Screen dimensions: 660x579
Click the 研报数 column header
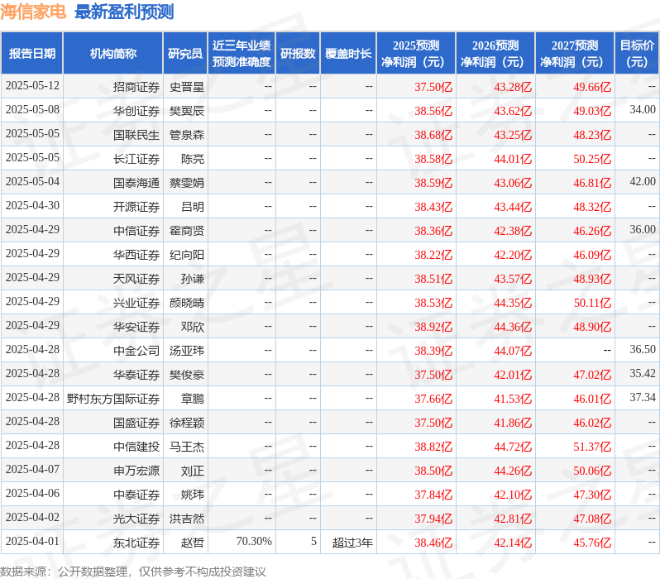(x=298, y=54)
